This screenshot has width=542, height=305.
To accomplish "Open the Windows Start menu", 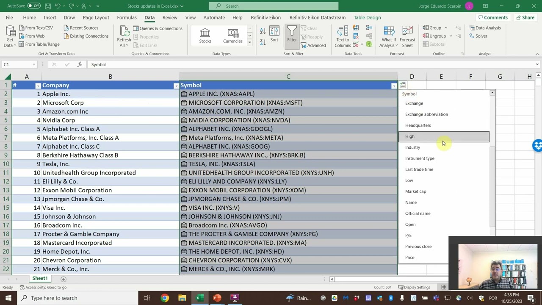I will click(x=8, y=298).
